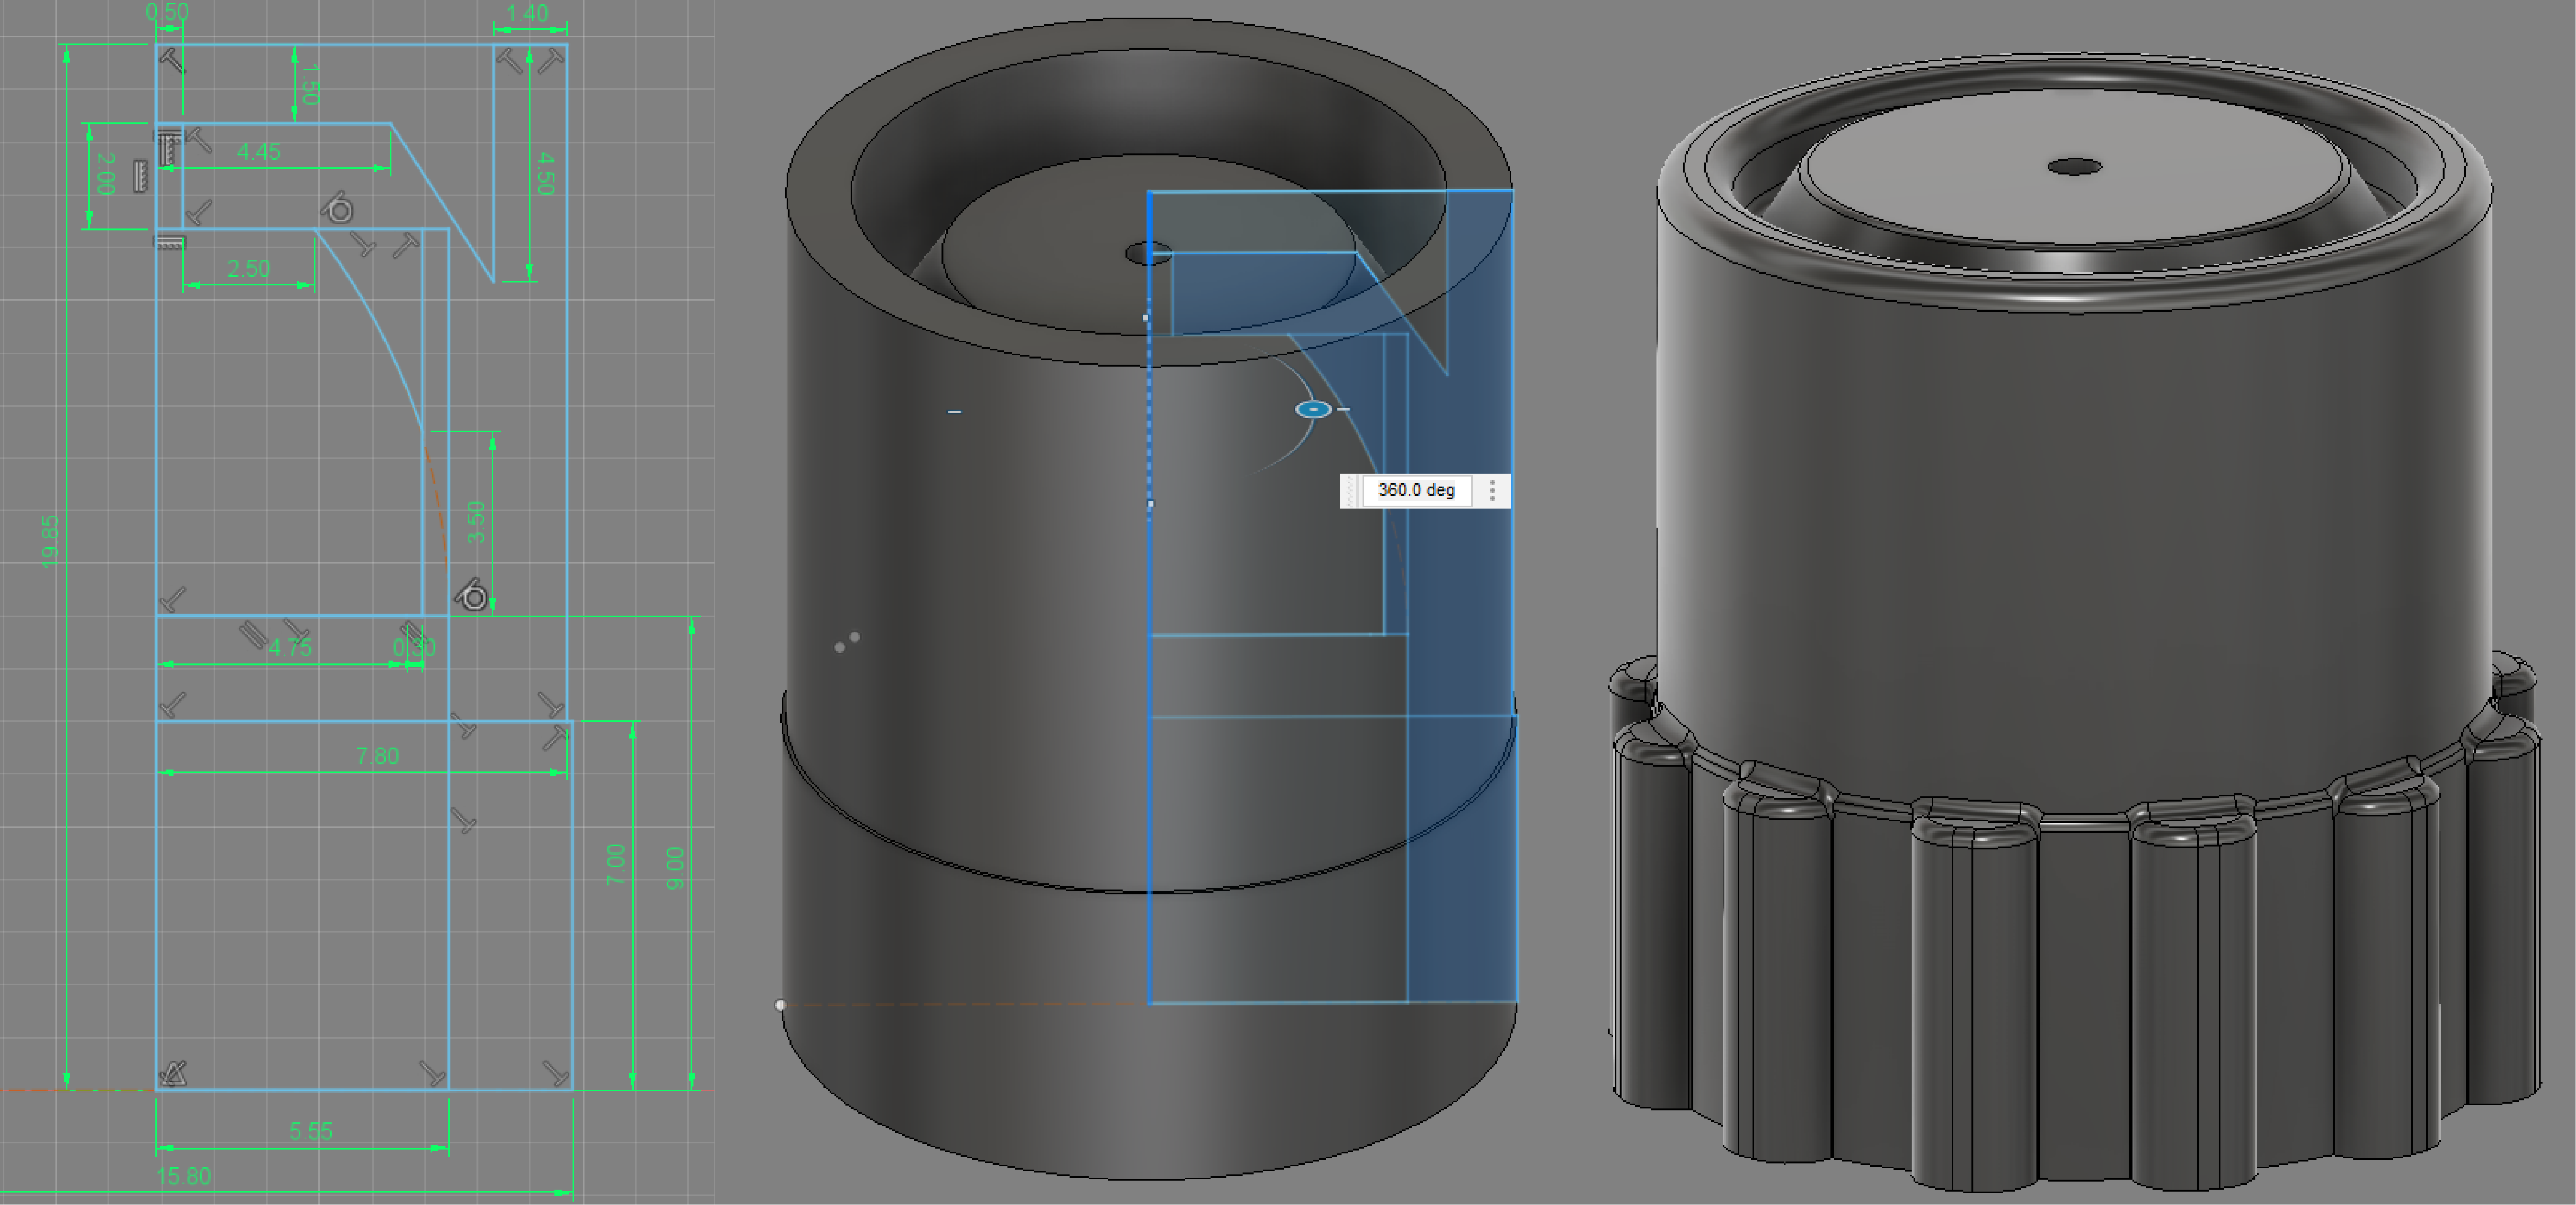Screen dimensions: 2576x1205
Task: Click the perpendicular constraint icon in sketch's top-left corner
Action: [172, 61]
